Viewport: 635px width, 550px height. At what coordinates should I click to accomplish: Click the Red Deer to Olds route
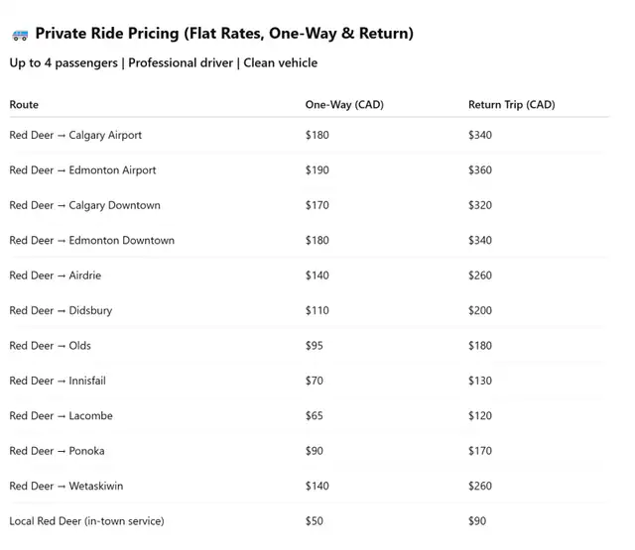(50, 346)
